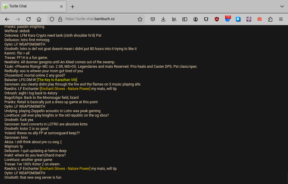
Task: Click the forward navigation arrow
Action: click(x=18, y=19)
